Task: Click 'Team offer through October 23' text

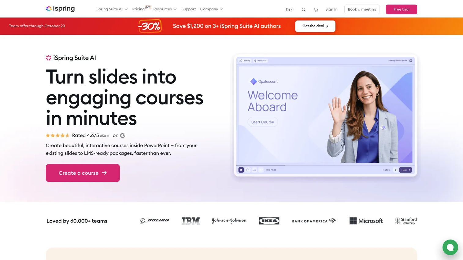Action: [37, 26]
